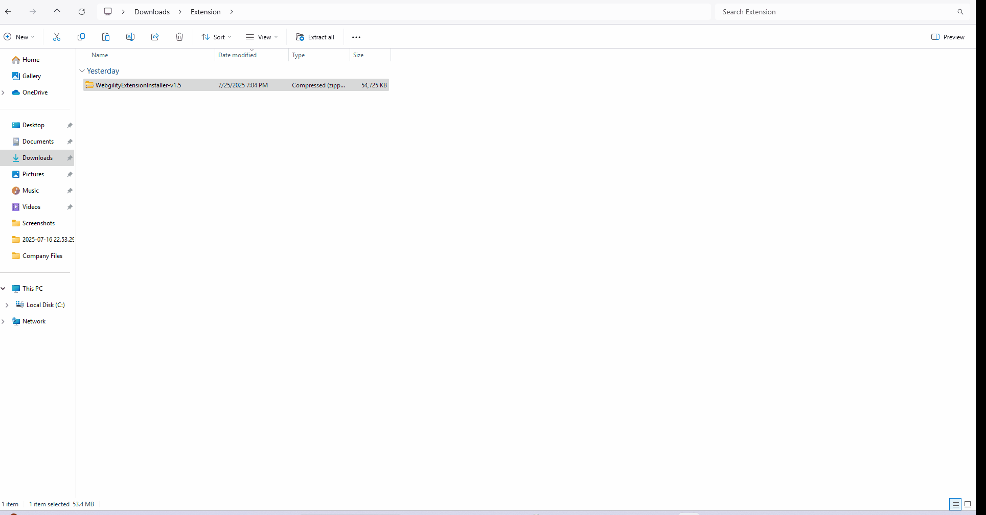The height and width of the screenshot is (515, 986).
Task: Click the Share icon in toolbar
Action: tap(155, 37)
